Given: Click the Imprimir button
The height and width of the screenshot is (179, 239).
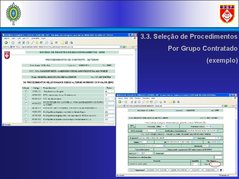Looking at the screenshot, I should pyautogui.click(x=174, y=170).
